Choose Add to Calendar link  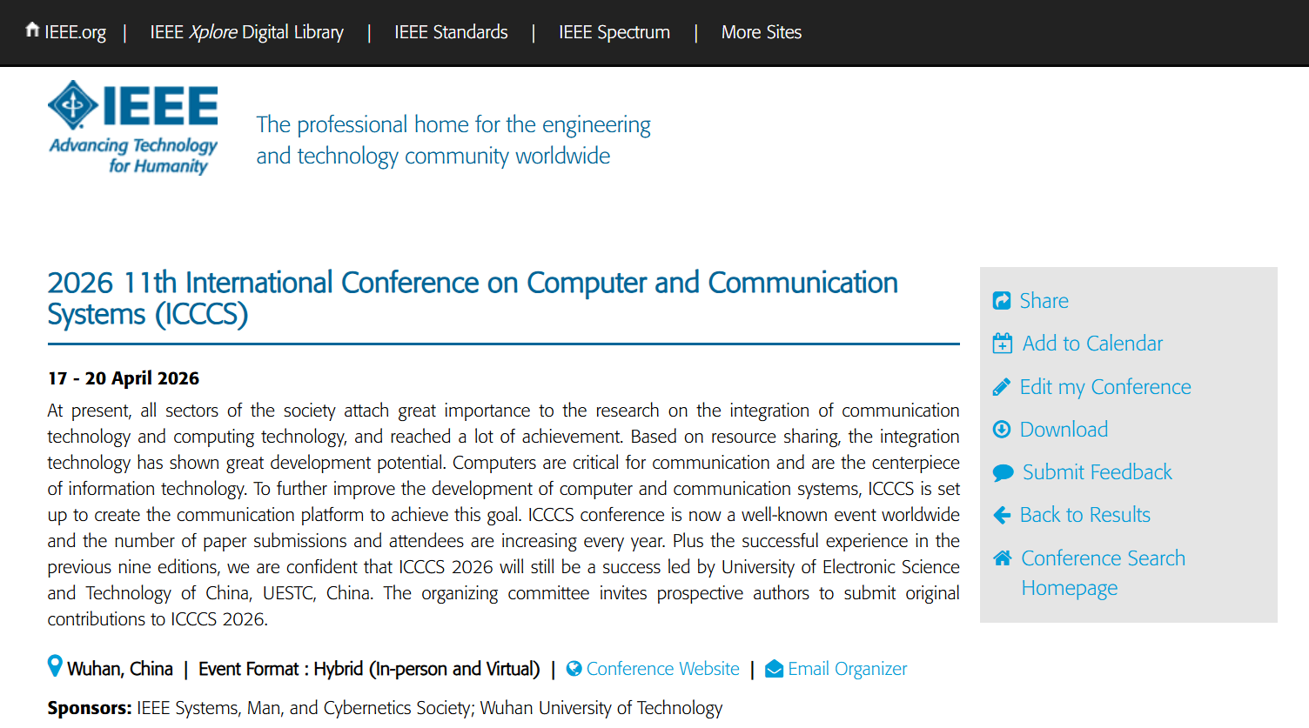click(1092, 344)
